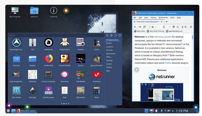Filter launcher by Games category
This screenshot has height=116, width=202.
pos(109,43)
